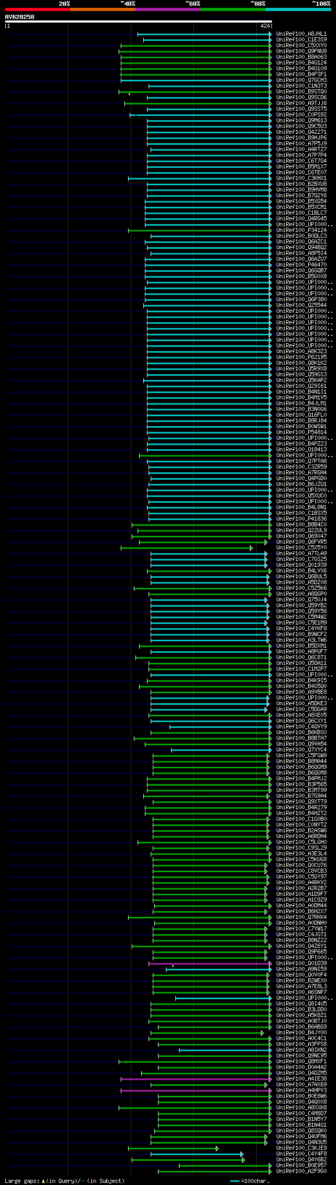336x1185 pixels.
Task: Open hit UniRef100_B4FSF1
Action: click(301, 74)
